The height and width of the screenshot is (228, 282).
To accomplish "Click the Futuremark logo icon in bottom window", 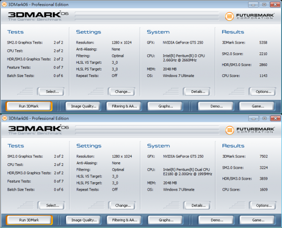I will [x=230, y=130].
